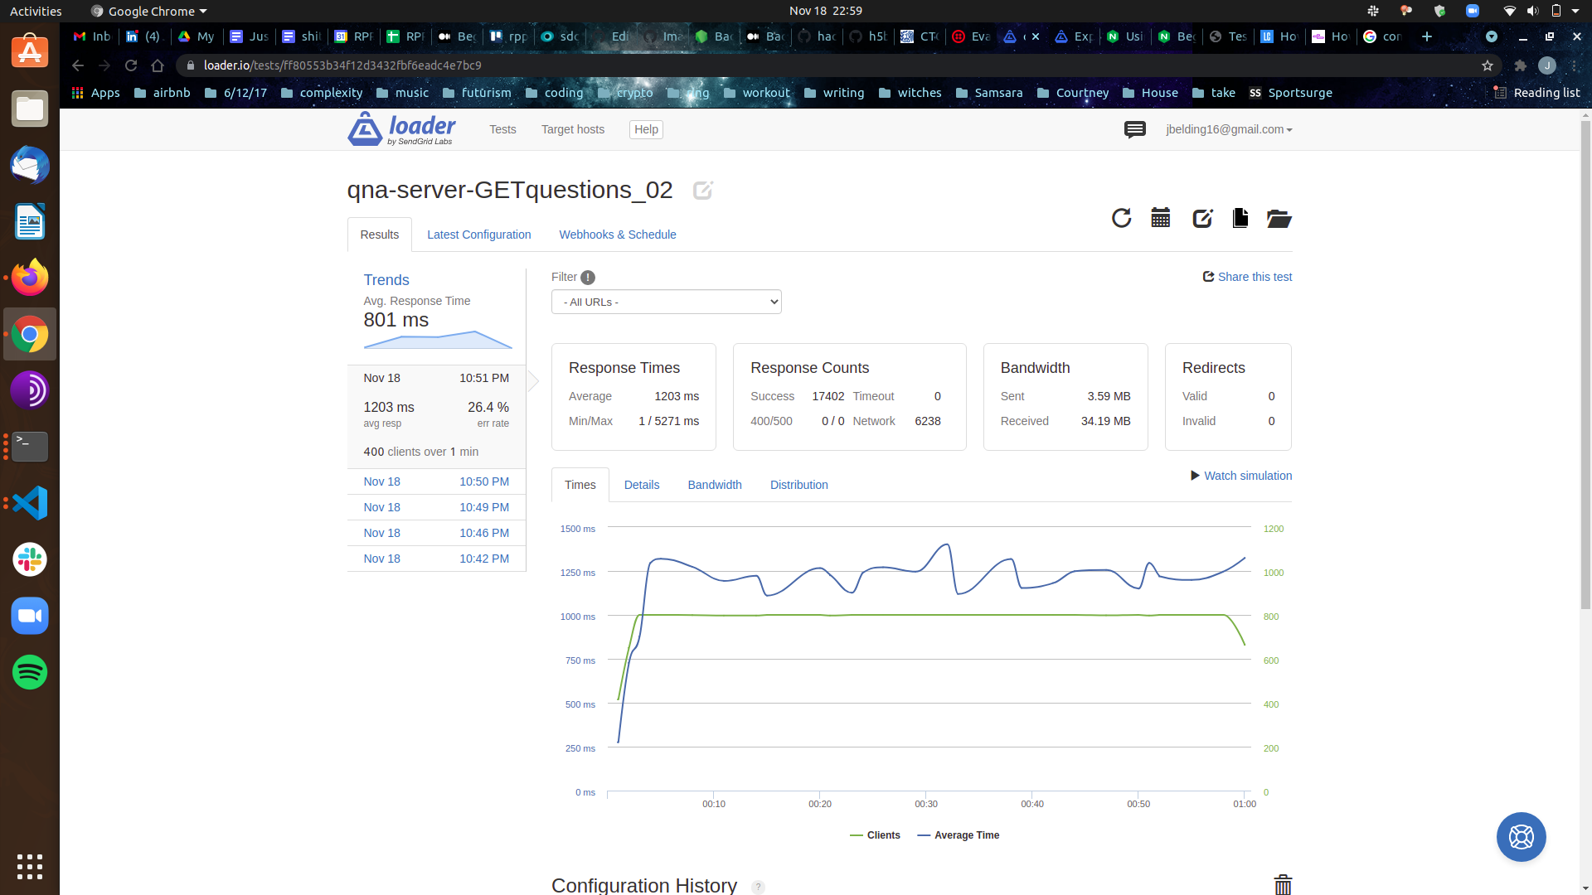Rerun the test with refresh icon
The height and width of the screenshot is (895, 1592).
1121,218
